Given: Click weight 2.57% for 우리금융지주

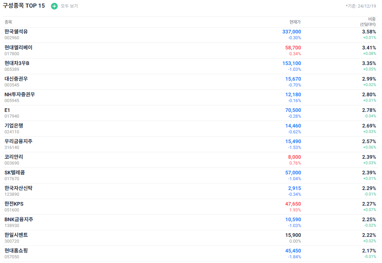Looking at the screenshot, I should click(369, 141).
